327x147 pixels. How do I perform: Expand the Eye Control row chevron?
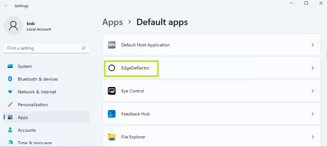pos(313,91)
